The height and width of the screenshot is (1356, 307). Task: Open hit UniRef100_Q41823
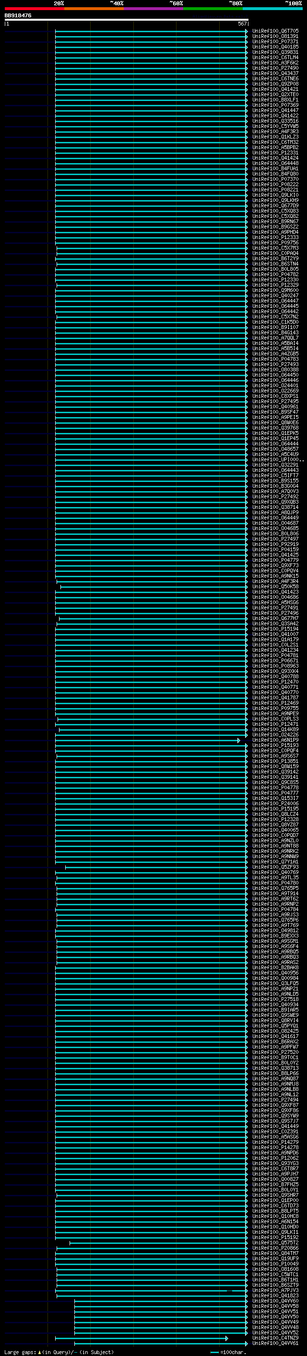coord(275,1295)
